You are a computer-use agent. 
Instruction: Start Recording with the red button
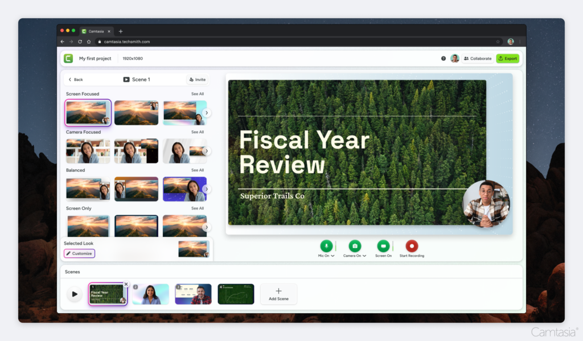412,246
